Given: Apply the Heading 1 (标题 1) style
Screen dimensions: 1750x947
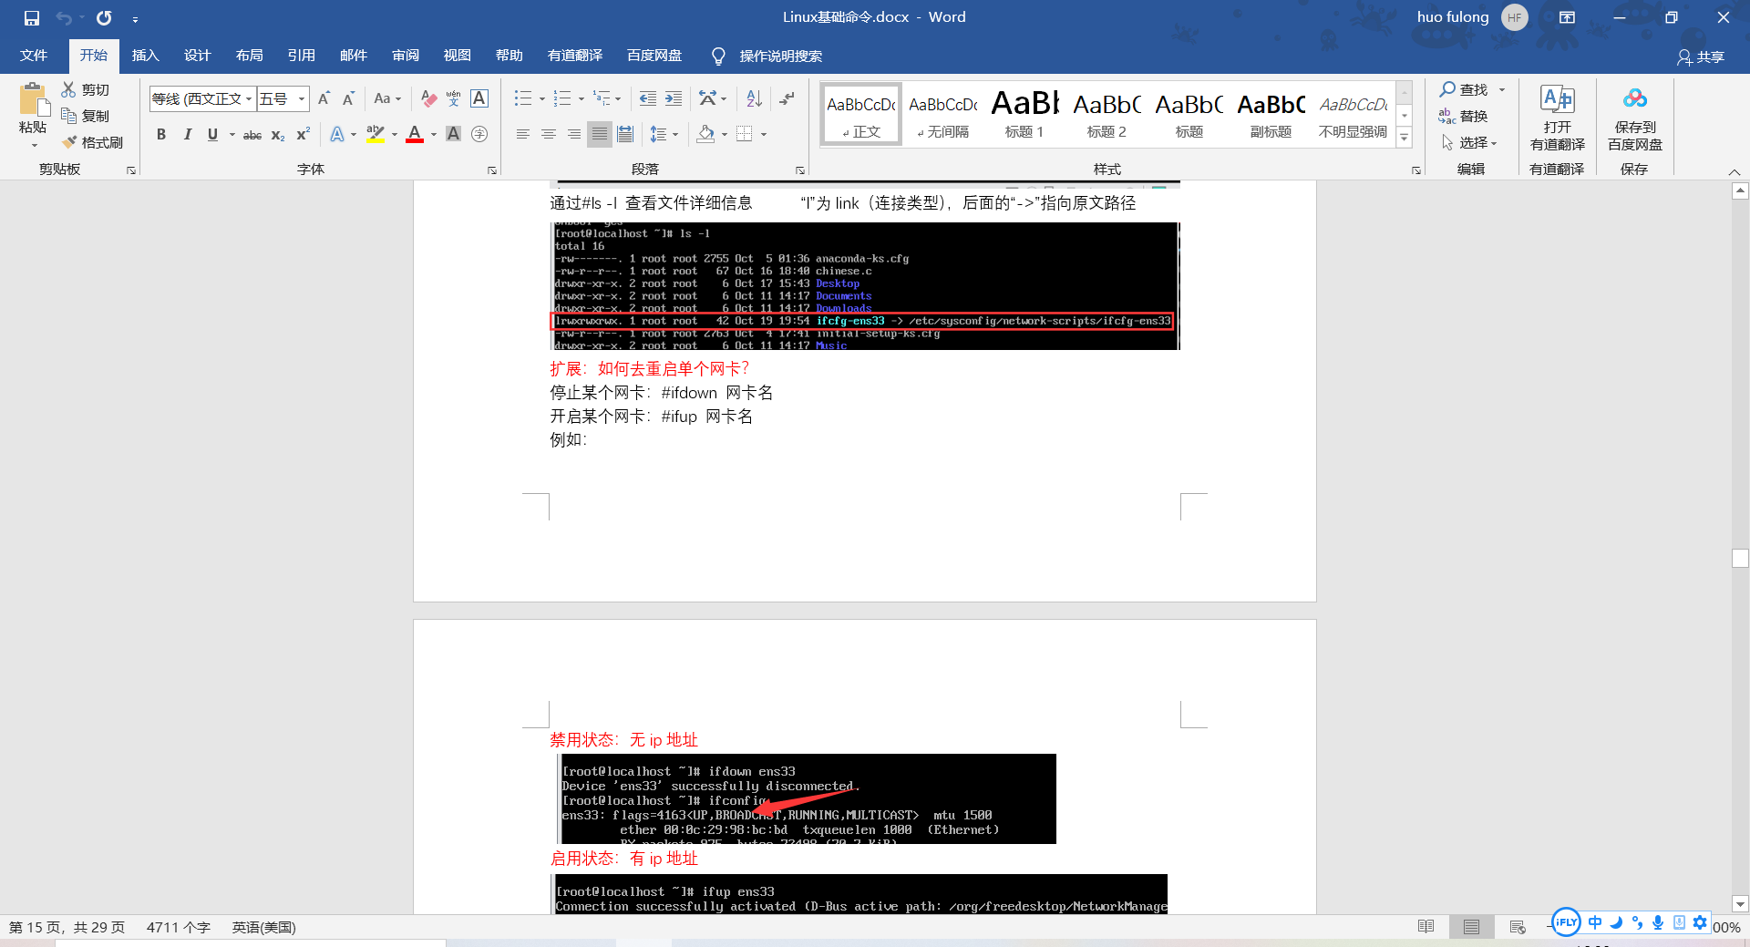Looking at the screenshot, I should pos(1024,114).
